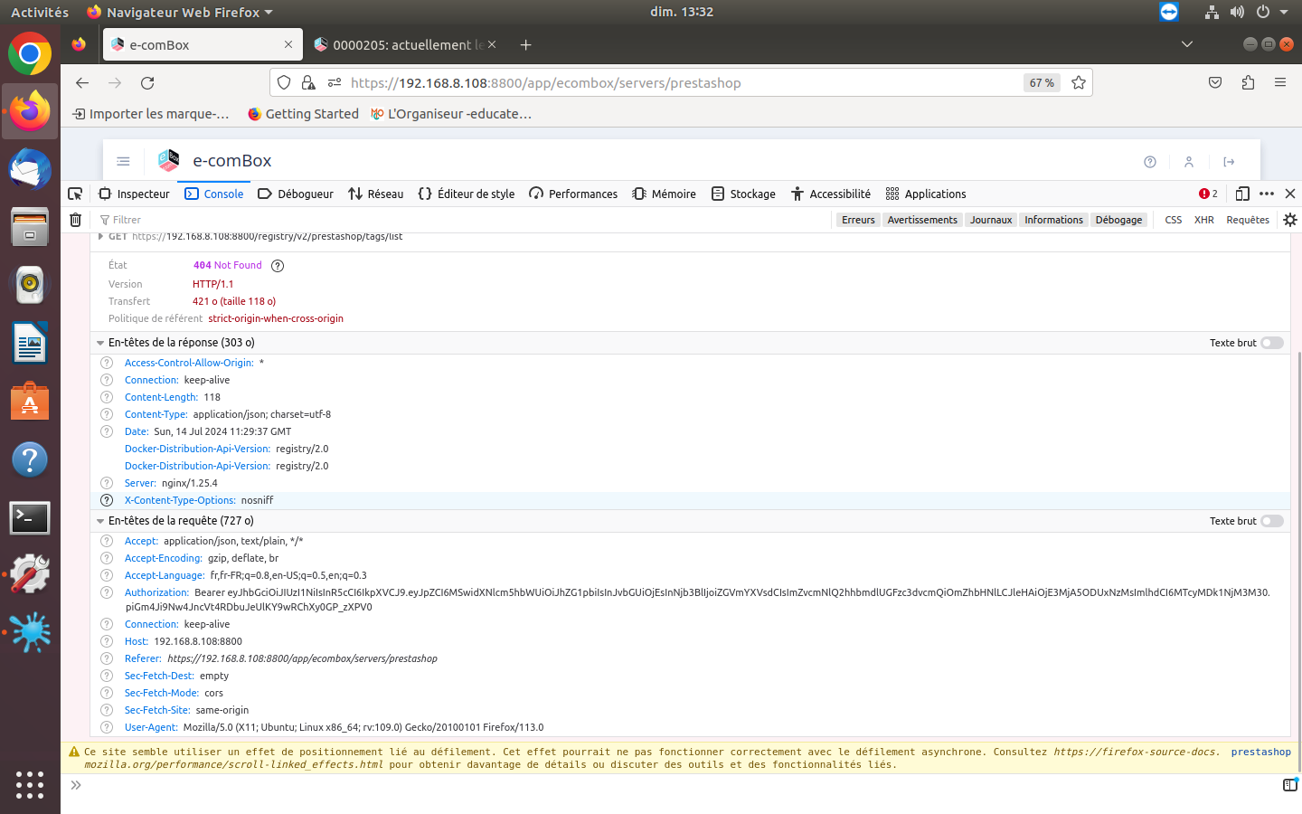Toggle the Débogage filter
The height and width of the screenshot is (814, 1302).
click(1118, 220)
